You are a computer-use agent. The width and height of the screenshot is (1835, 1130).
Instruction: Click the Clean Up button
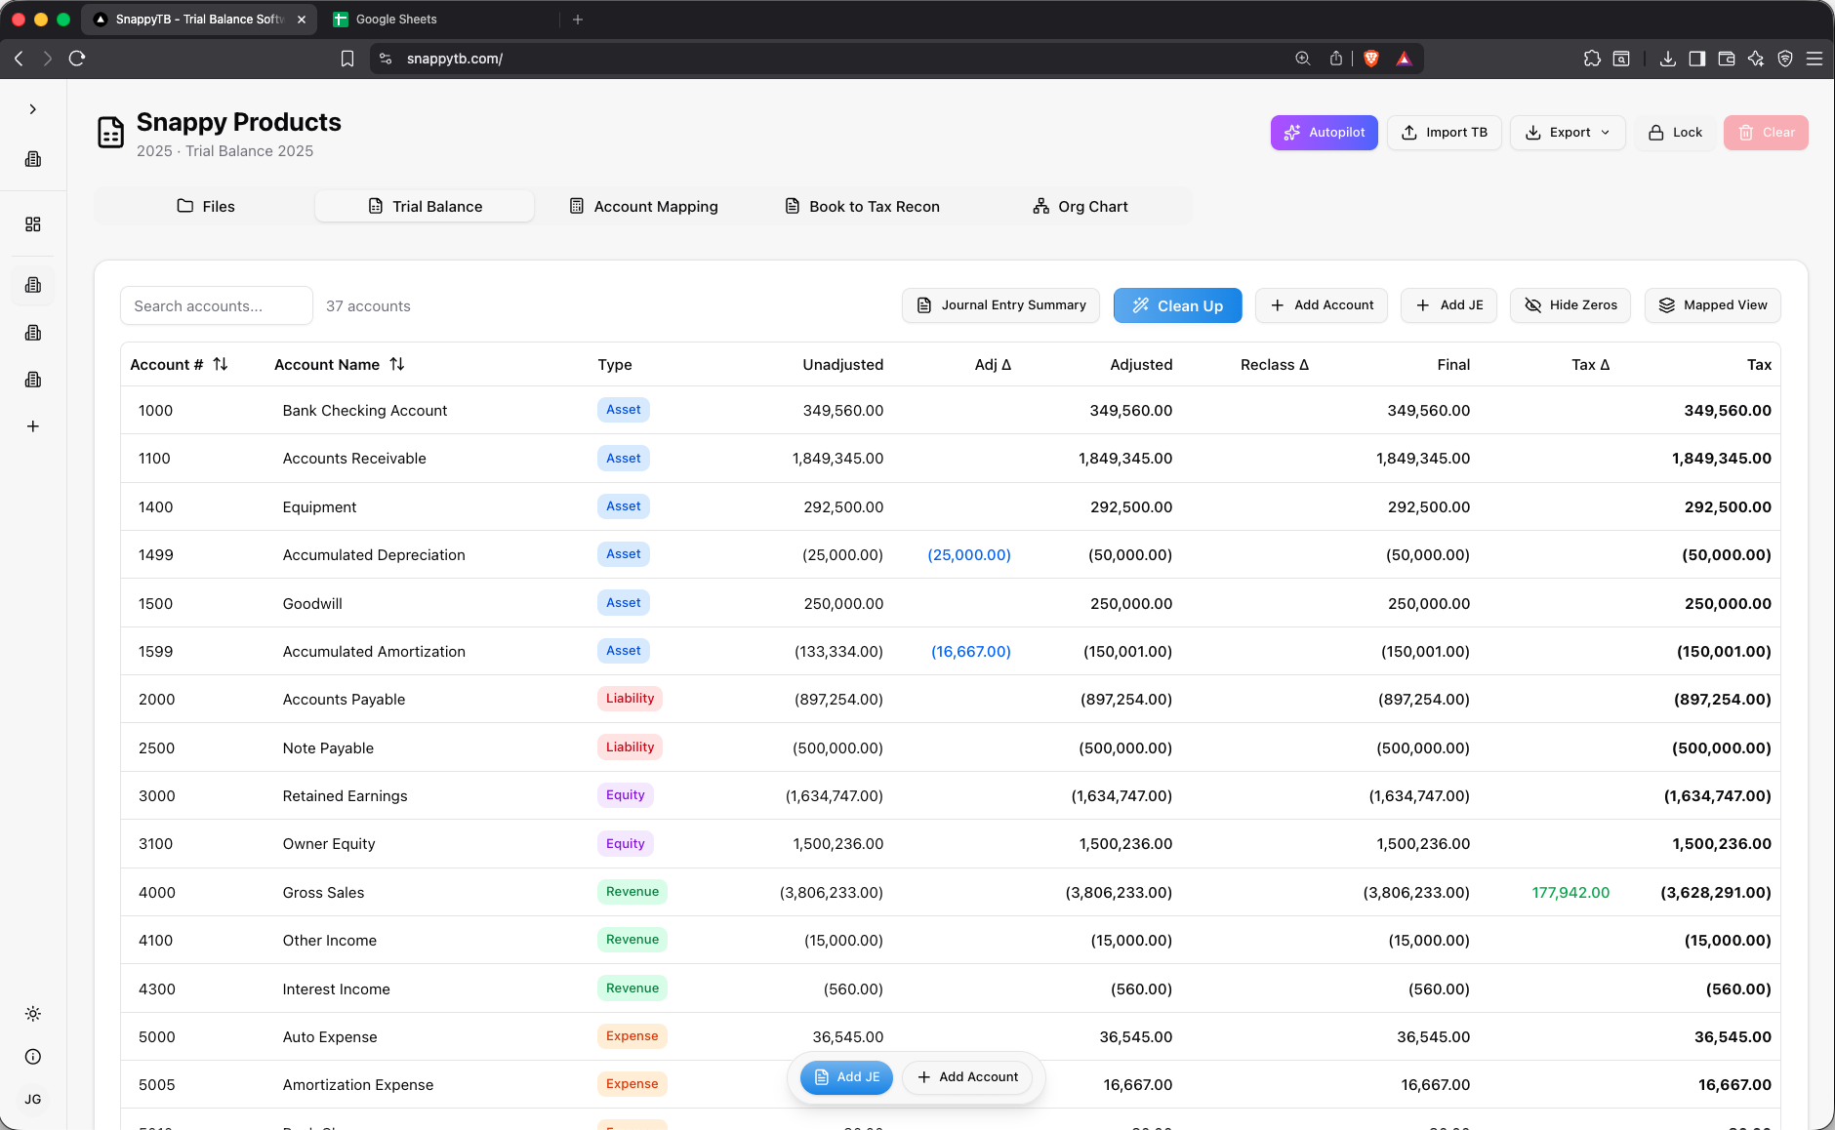tap(1177, 305)
